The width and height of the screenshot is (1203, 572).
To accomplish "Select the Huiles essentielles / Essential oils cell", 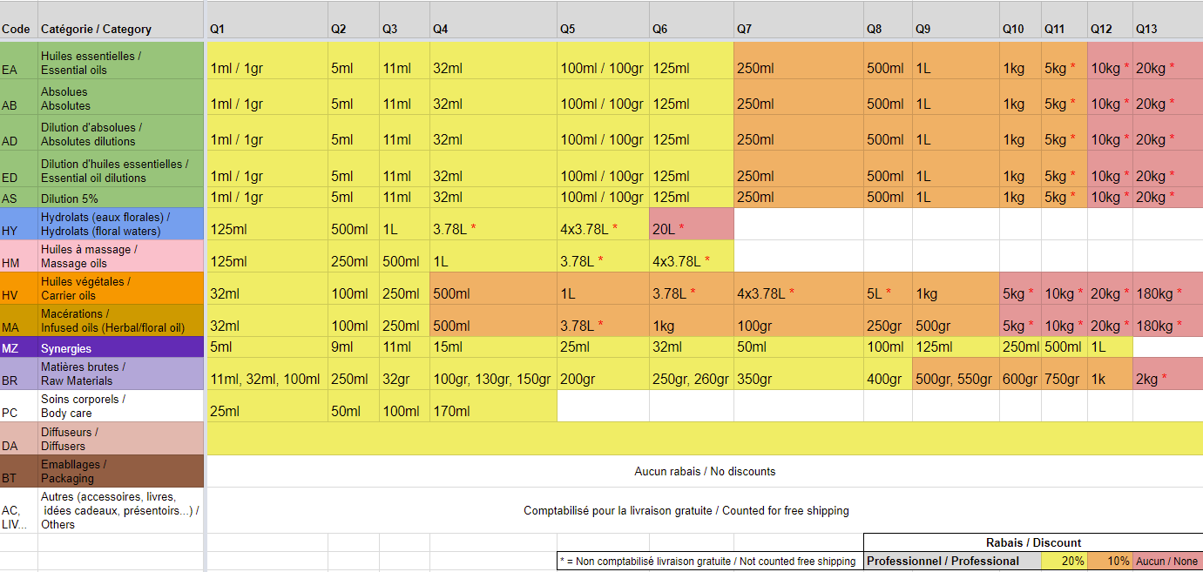I will 120,63.
